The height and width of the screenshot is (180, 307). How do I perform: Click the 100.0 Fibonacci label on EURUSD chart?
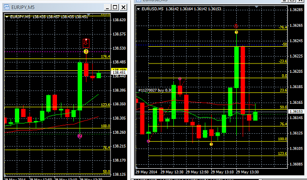(282, 139)
